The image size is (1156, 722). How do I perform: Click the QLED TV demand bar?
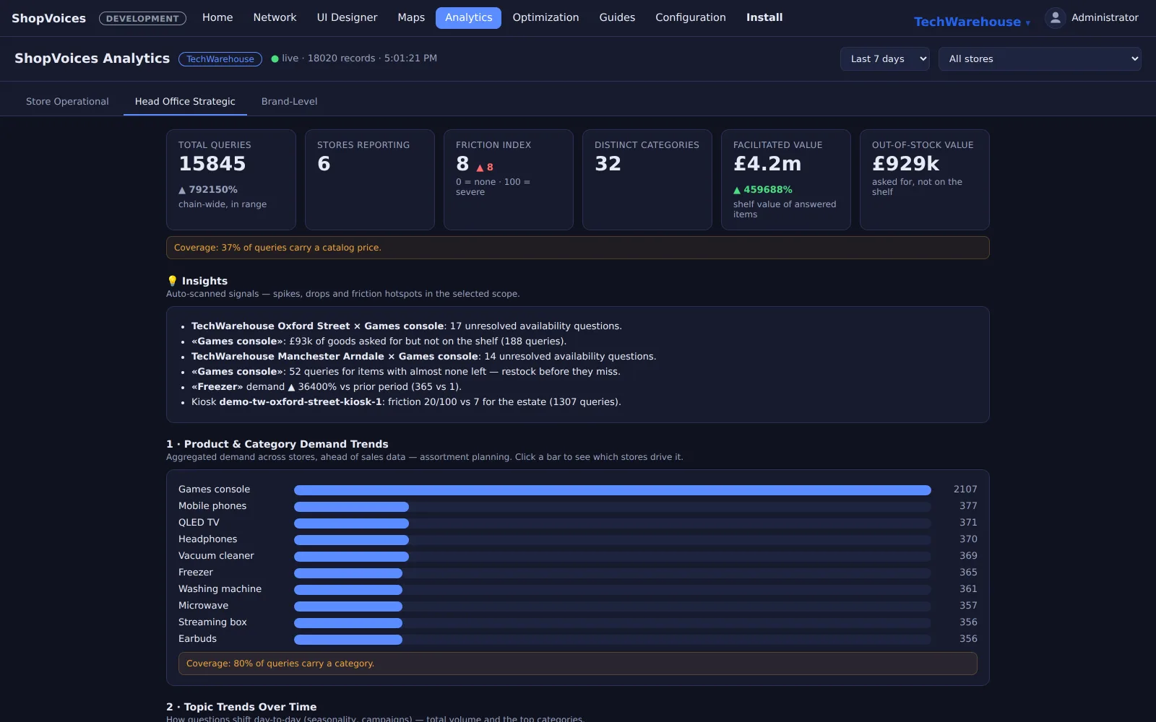(351, 523)
